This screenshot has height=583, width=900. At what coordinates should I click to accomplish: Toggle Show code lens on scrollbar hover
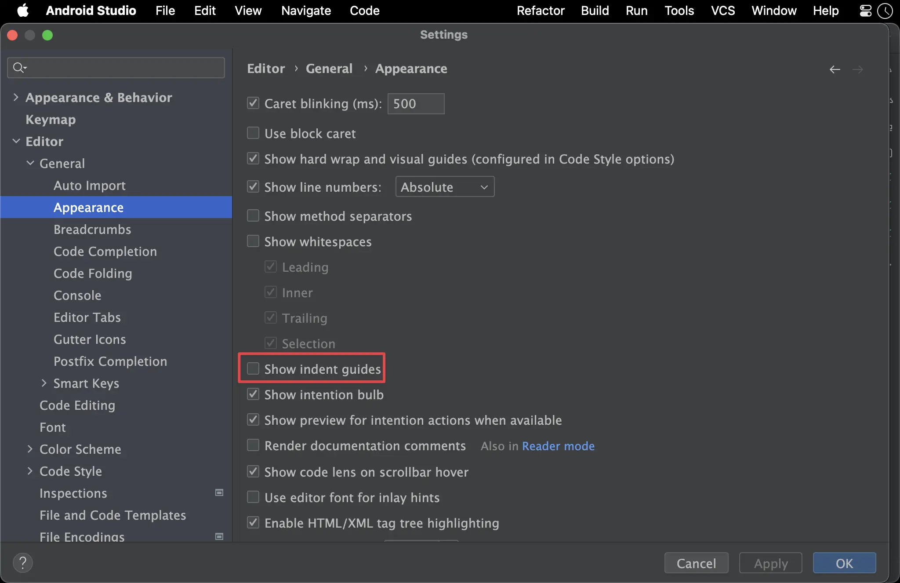(x=253, y=472)
